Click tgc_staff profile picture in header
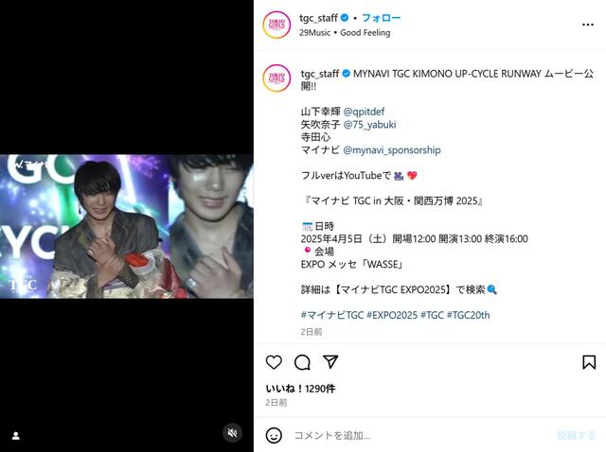This screenshot has width=606, height=452. point(276,25)
